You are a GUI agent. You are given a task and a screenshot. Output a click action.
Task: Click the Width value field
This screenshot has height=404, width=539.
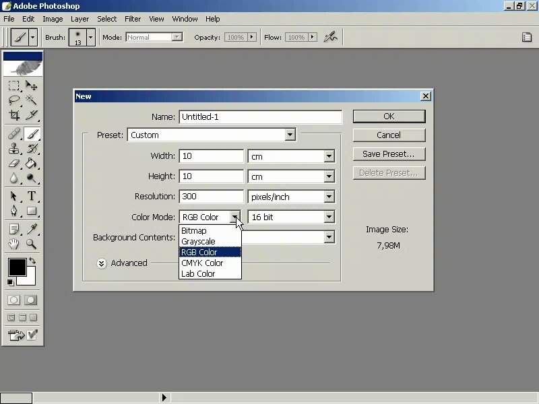(211, 156)
